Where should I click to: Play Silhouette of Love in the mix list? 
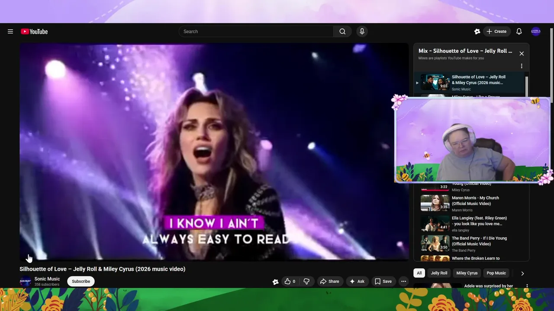pyautogui.click(x=470, y=82)
